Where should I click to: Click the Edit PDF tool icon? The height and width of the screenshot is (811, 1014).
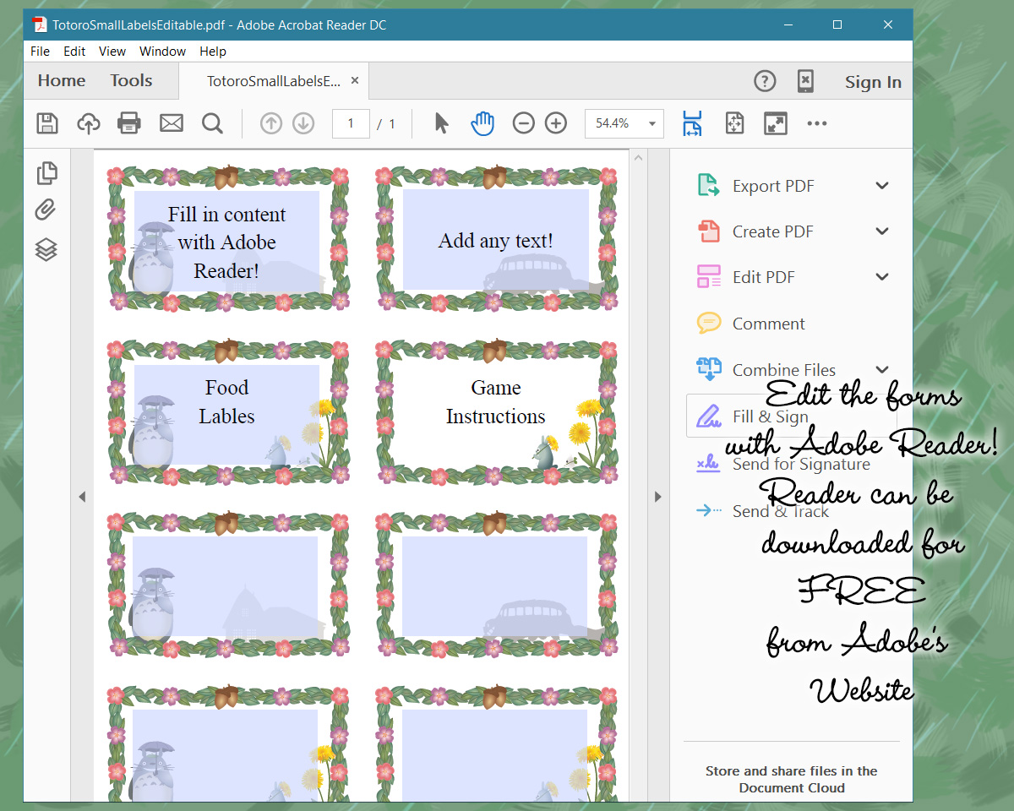[x=708, y=277]
